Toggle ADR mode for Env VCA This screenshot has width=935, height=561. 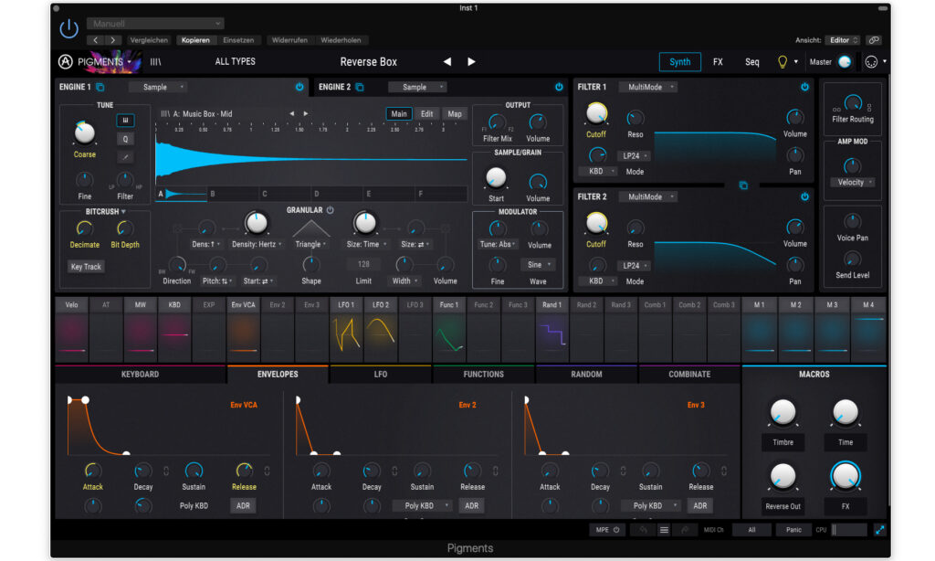pos(243,505)
